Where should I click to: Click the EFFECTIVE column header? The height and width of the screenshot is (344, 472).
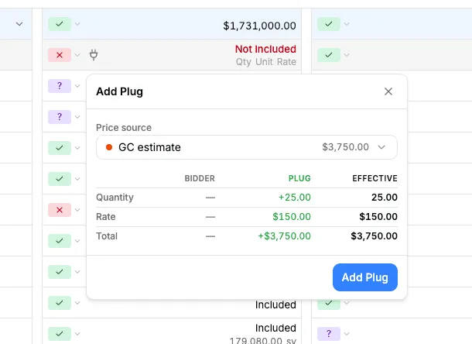[375, 178]
